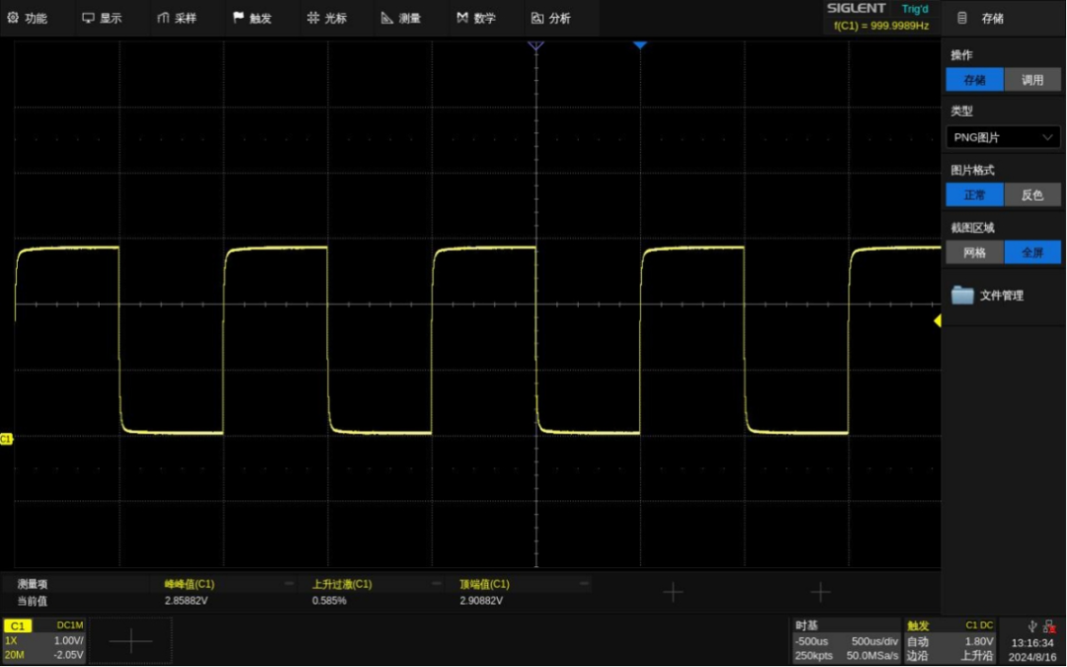The image size is (1067, 667).
Task: Click the 1.00V/ vertical scale value
Action: click(x=69, y=640)
